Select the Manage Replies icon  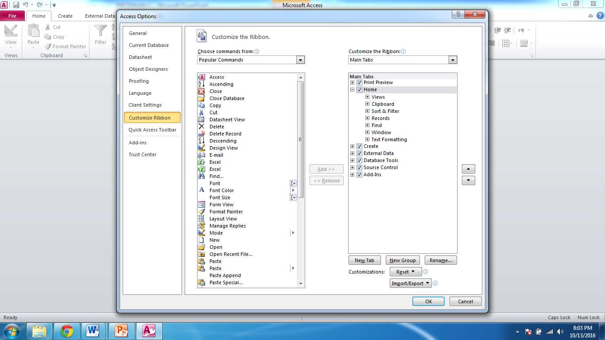tap(202, 226)
